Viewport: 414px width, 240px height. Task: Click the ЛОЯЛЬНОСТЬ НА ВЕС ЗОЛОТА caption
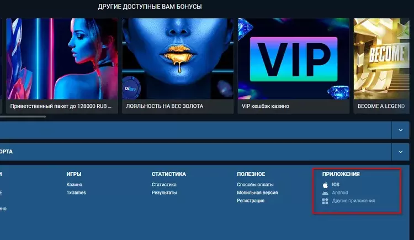tap(164, 106)
